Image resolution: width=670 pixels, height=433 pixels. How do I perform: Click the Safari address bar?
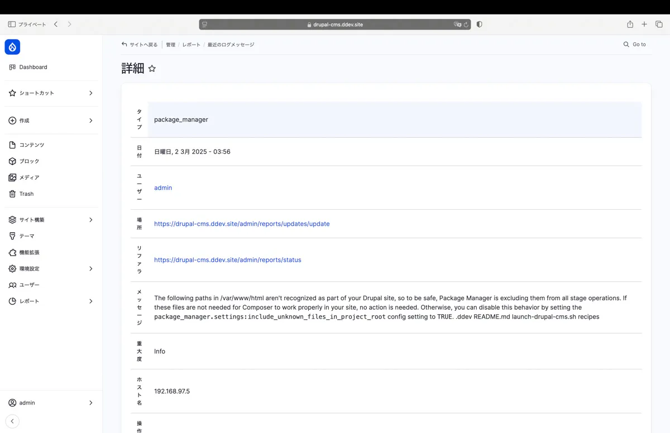[x=335, y=25]
